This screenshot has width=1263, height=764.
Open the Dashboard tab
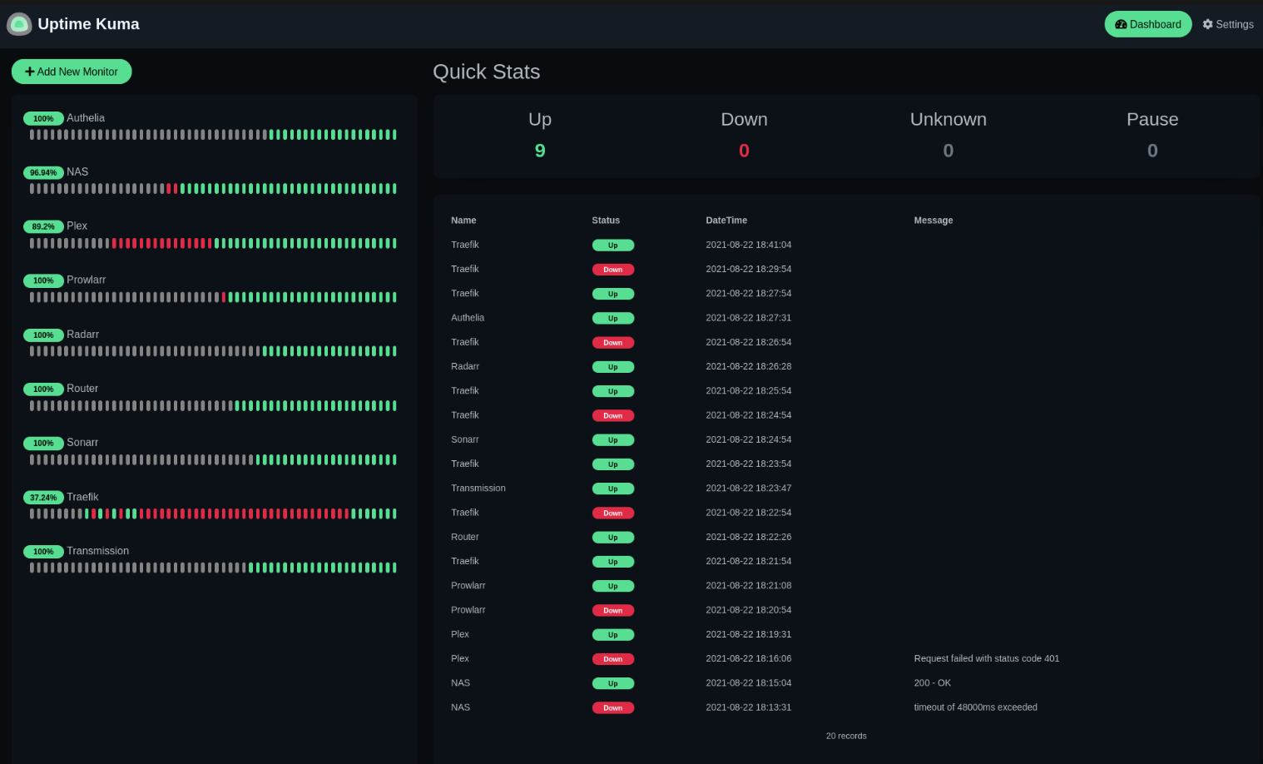coord(1147,24)
